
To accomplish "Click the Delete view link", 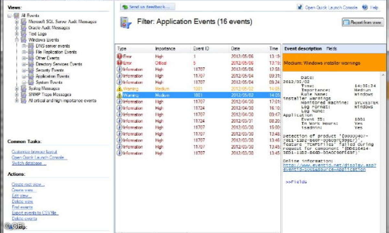I will [22, 202].
